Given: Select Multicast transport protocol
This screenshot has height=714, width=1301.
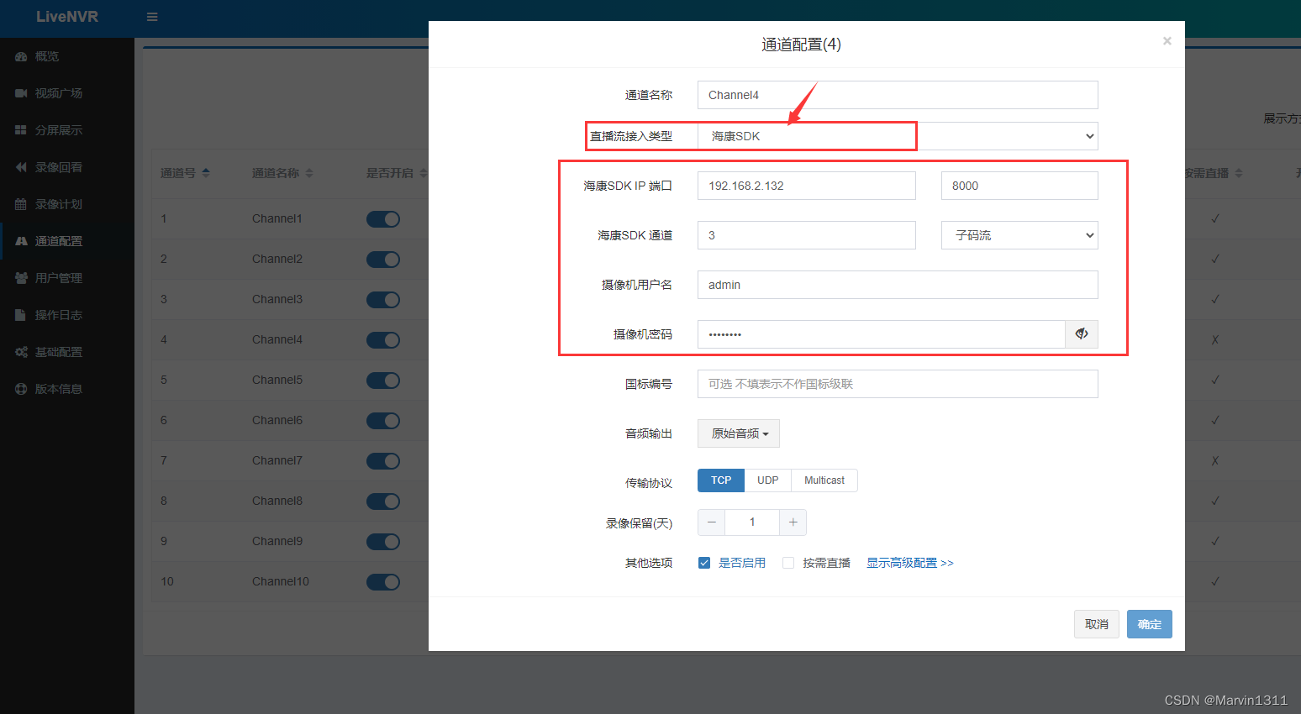Looking at the screenshot, I should tap(824, 480).
